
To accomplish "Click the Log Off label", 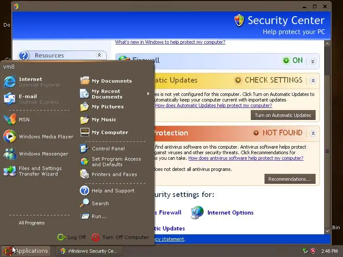I will 77,237.
